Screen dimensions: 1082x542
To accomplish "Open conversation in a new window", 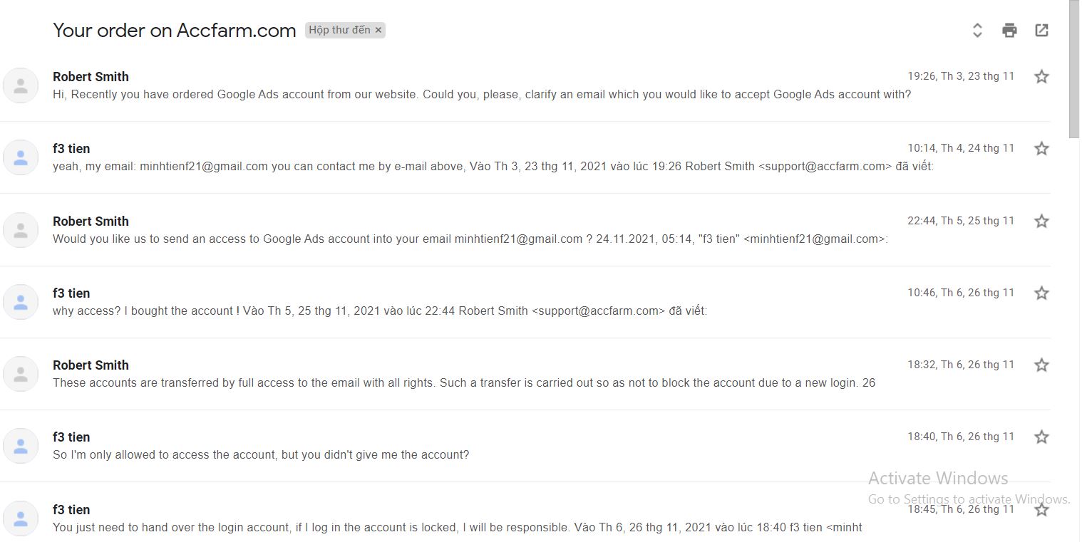I will click(1041, 30).
